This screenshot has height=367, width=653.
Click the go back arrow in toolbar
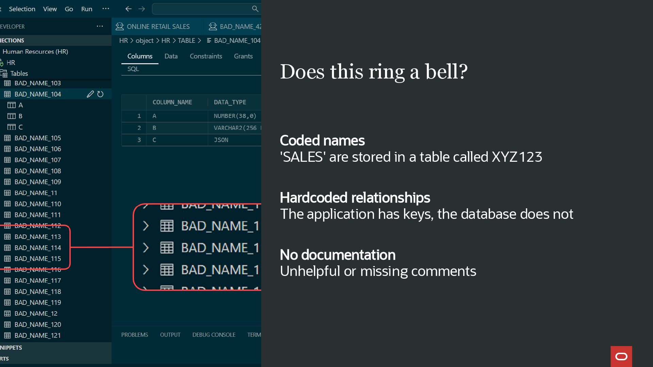(x=128, y=9)
